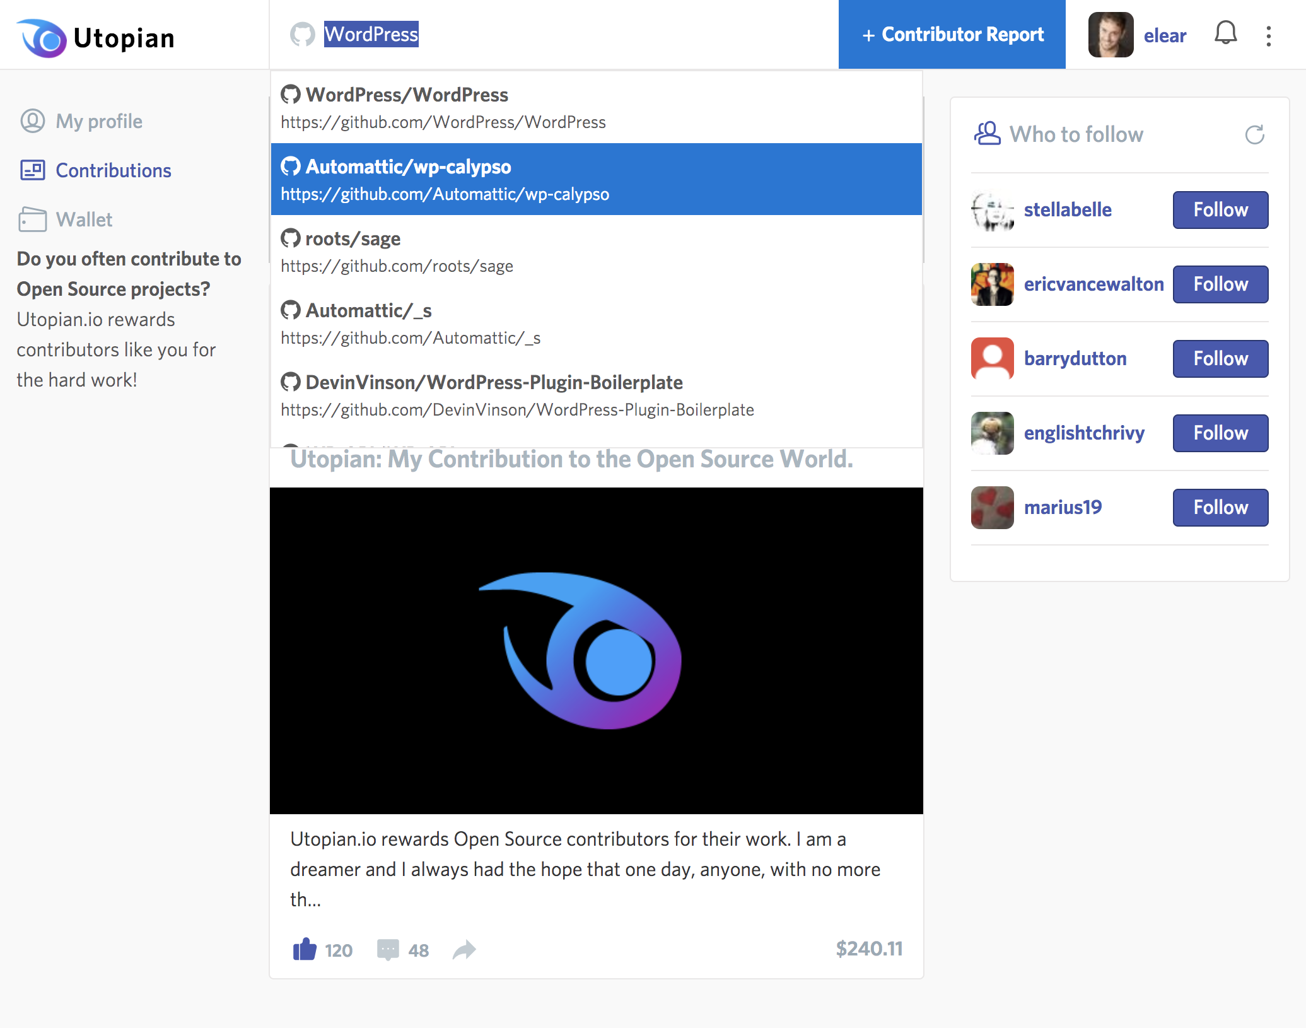Image resolution: width=1306 pixels, height=1028 pixels.
Task: Visit englishtchrivy's profile name
Action: point(1084,433)
